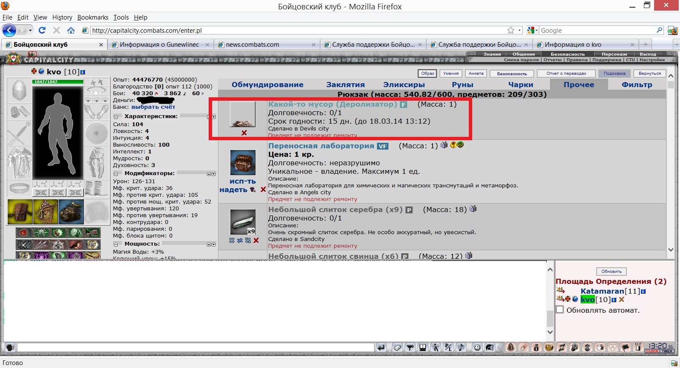Click the chat panel scrollbar thumb
Screen dimensions: 680x368
(550, 318)
